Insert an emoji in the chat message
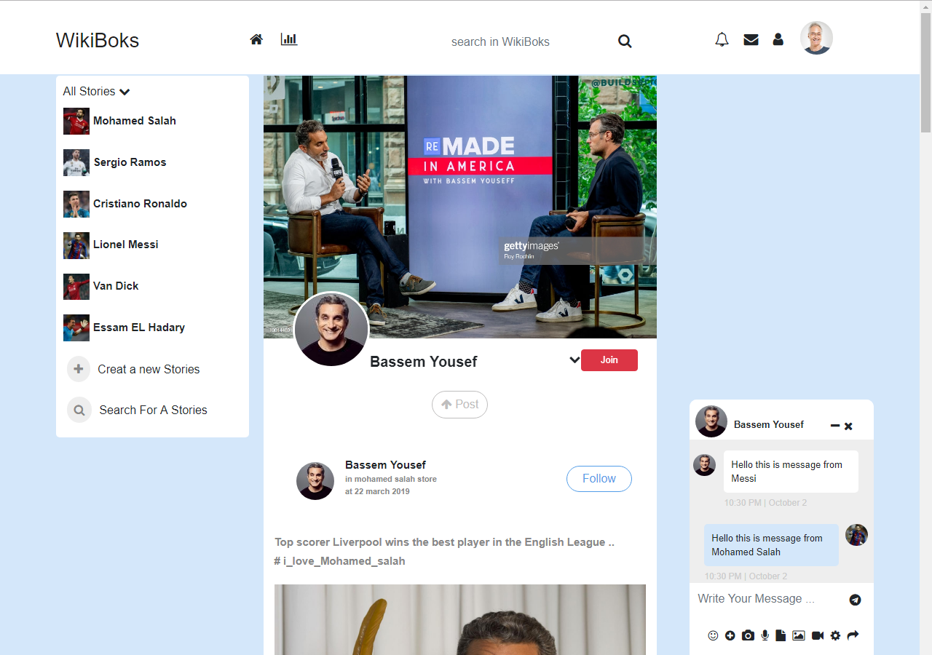Screen dimensions: 932x655 click(x=713, y=635)
